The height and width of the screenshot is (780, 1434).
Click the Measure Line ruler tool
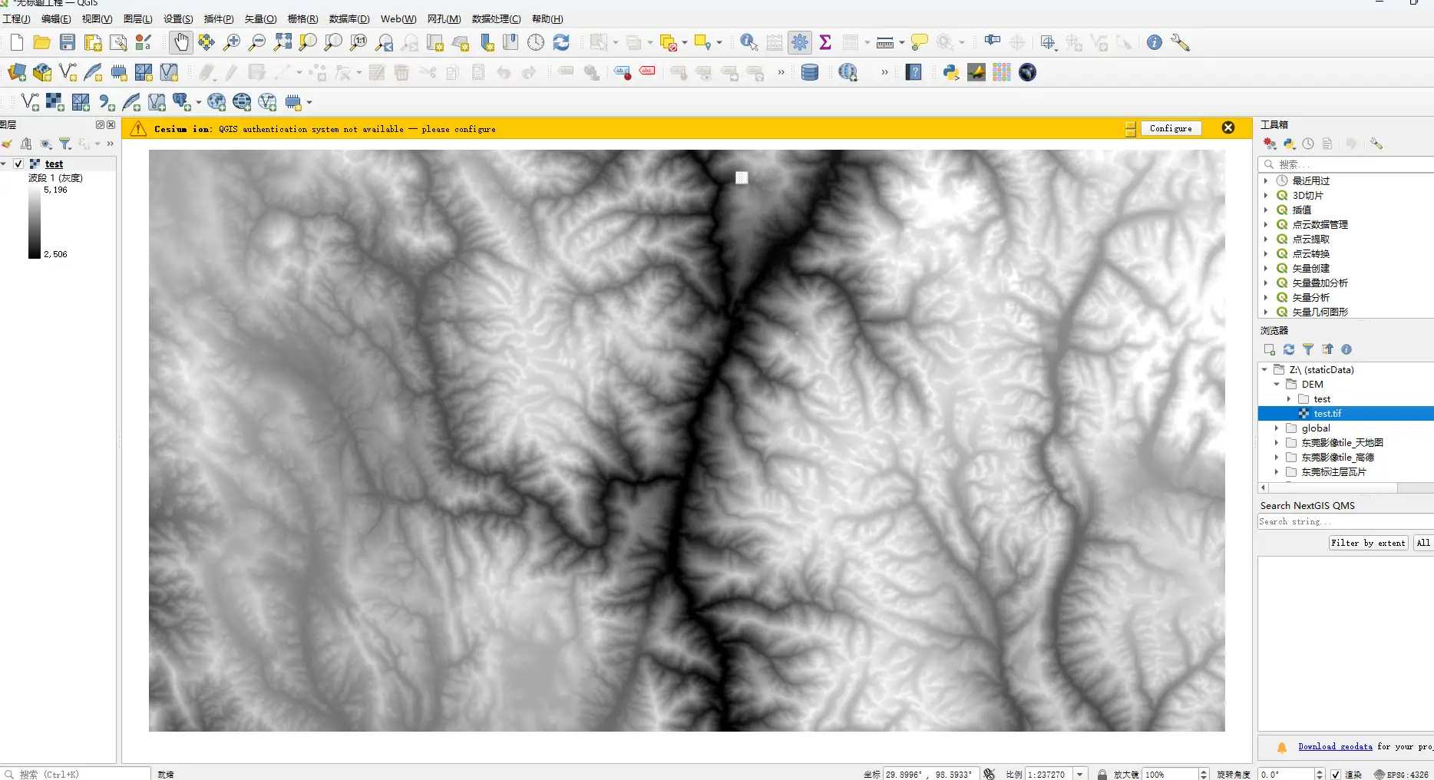885,42
